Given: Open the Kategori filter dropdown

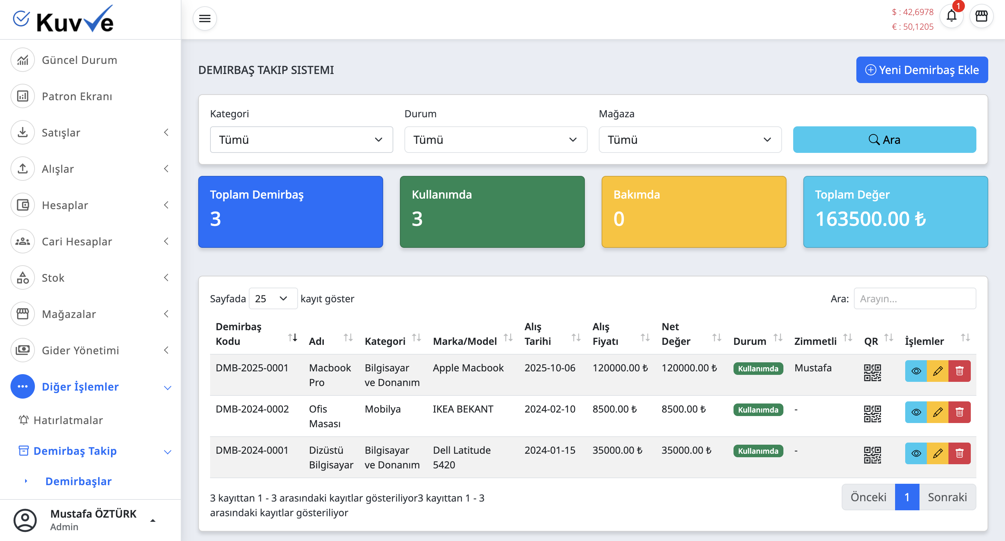Looking at the screenshot, I should [301, 140].
